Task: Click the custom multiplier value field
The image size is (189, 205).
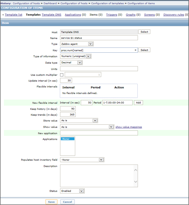Action: click(x=83, y=74)
